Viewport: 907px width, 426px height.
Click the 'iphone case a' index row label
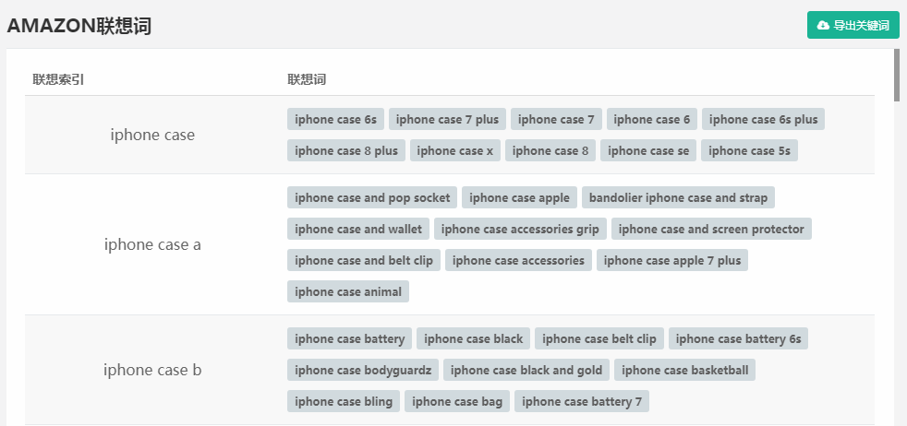click(x=152, y=244)
